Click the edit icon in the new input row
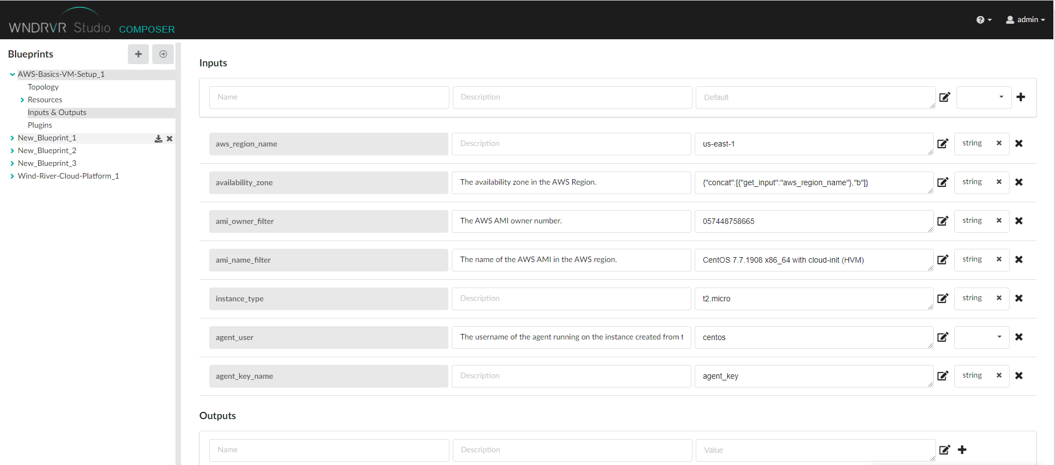Viewport: 1055px width, 465px height. coord(945,97)
